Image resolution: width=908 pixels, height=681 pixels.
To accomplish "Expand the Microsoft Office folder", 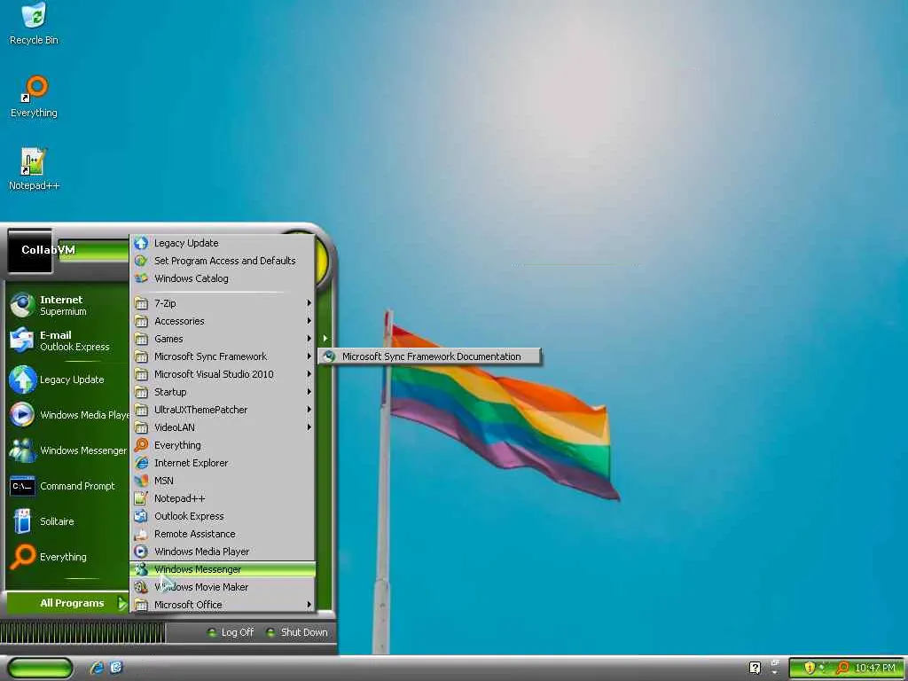I will (x=223, y=605).
